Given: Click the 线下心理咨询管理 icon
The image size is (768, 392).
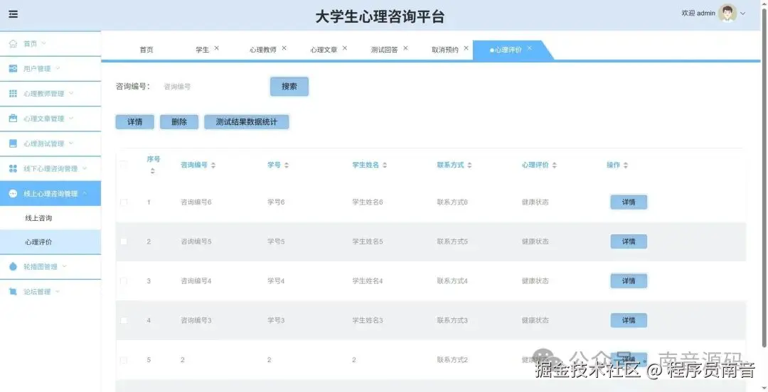Looking at the screenshot, I should tap(14, 168).
